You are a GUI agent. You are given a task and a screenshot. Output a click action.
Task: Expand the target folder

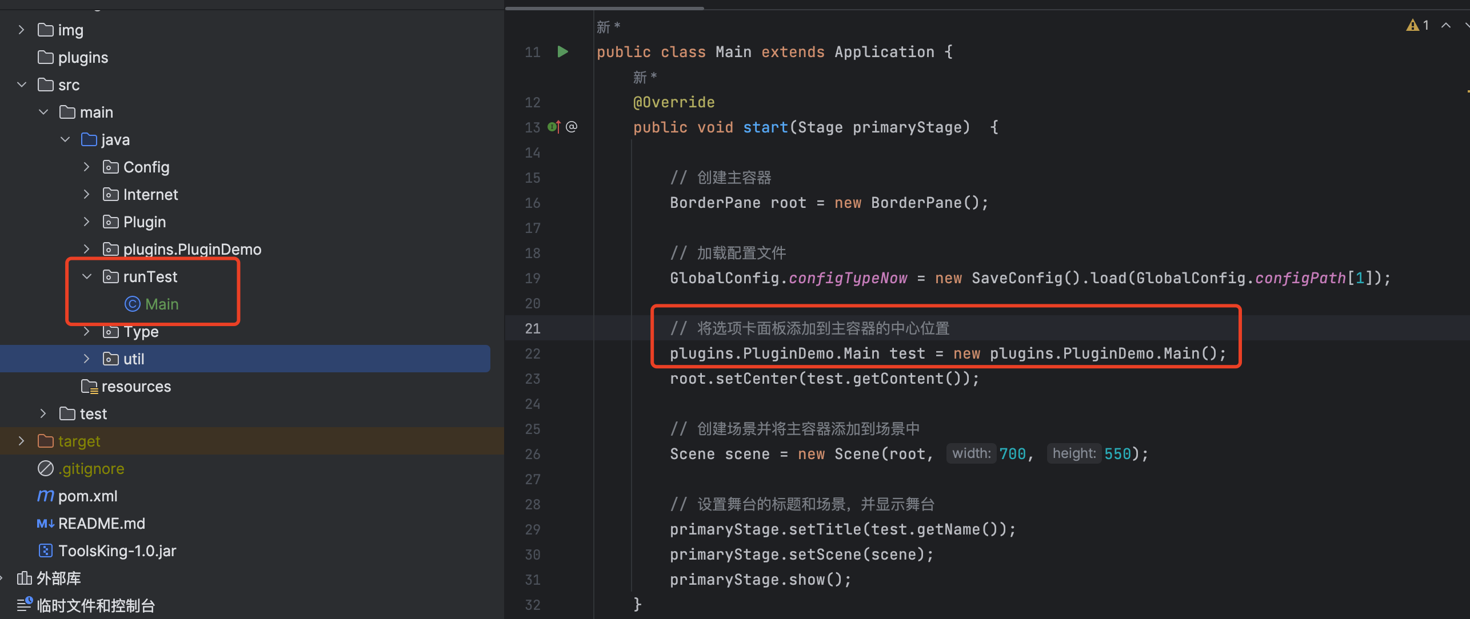22,441
